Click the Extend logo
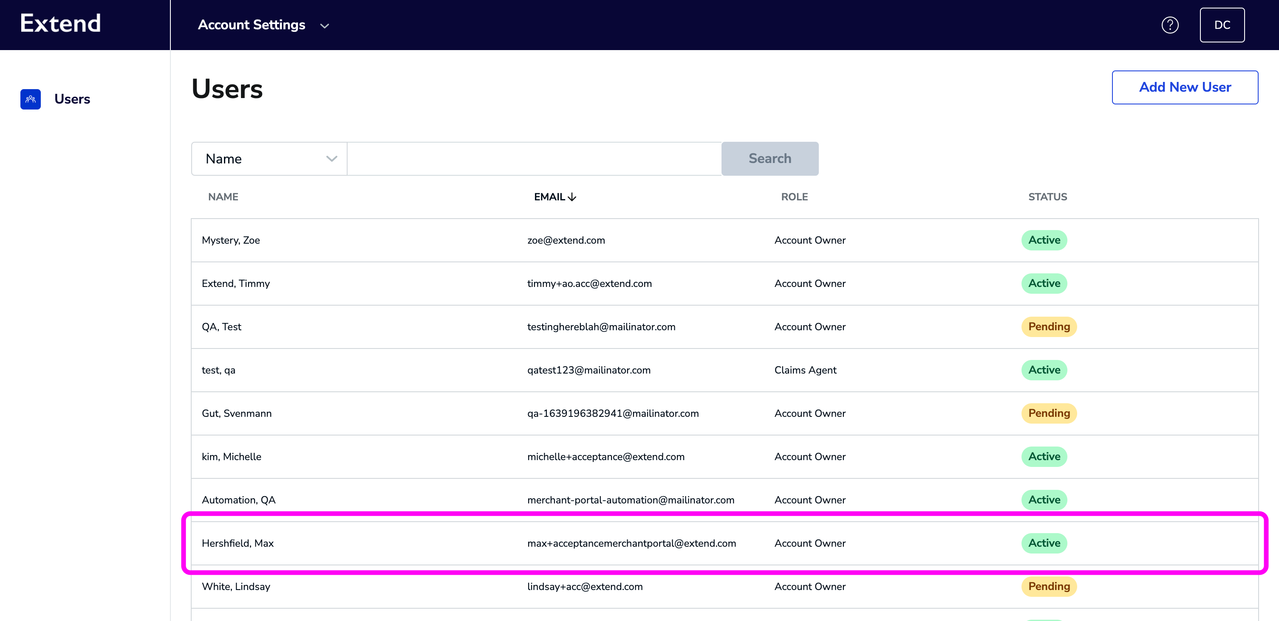 [x=61, y=23]
